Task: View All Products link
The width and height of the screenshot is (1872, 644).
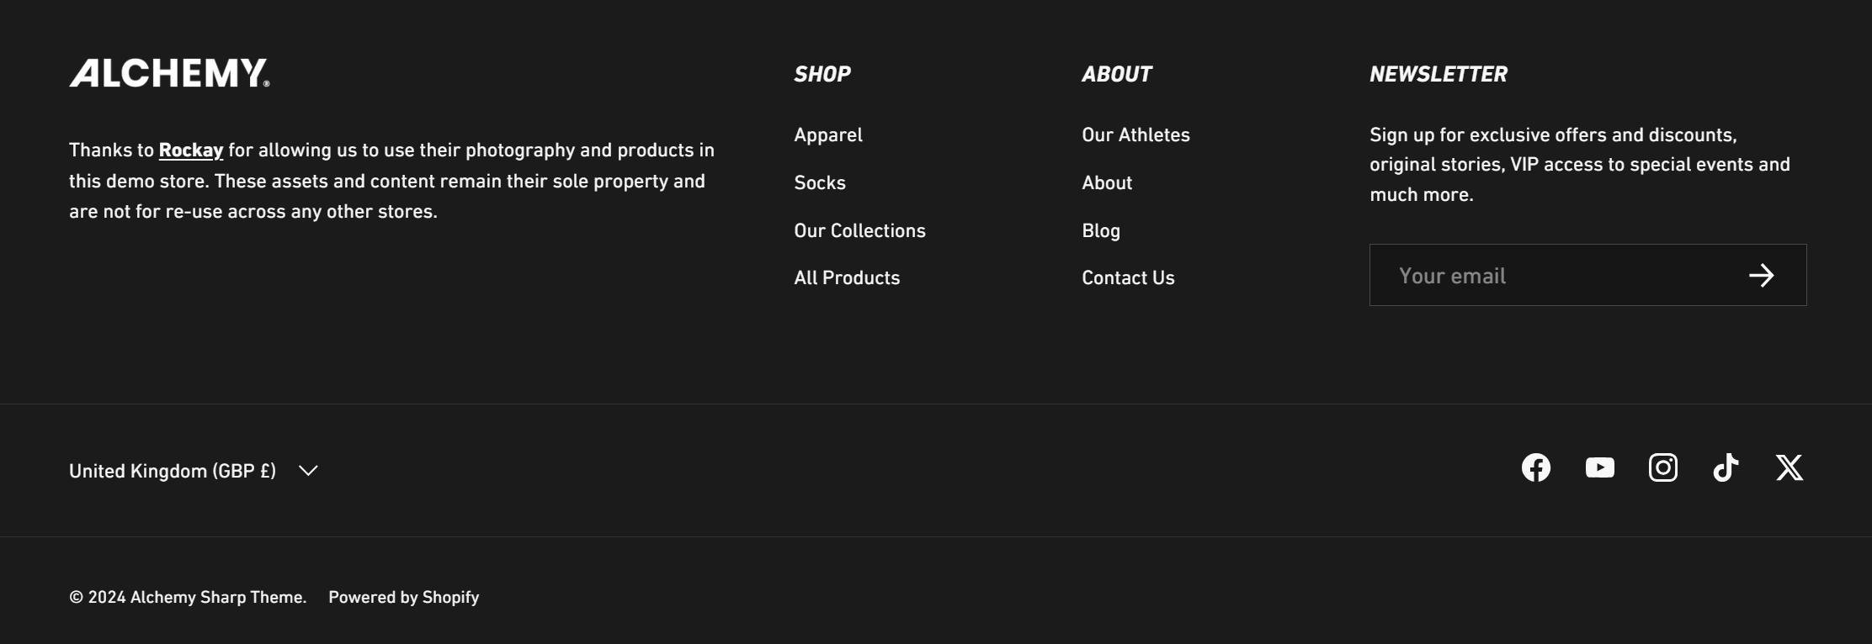Action: pyautogui.click(x=847, y=278)
